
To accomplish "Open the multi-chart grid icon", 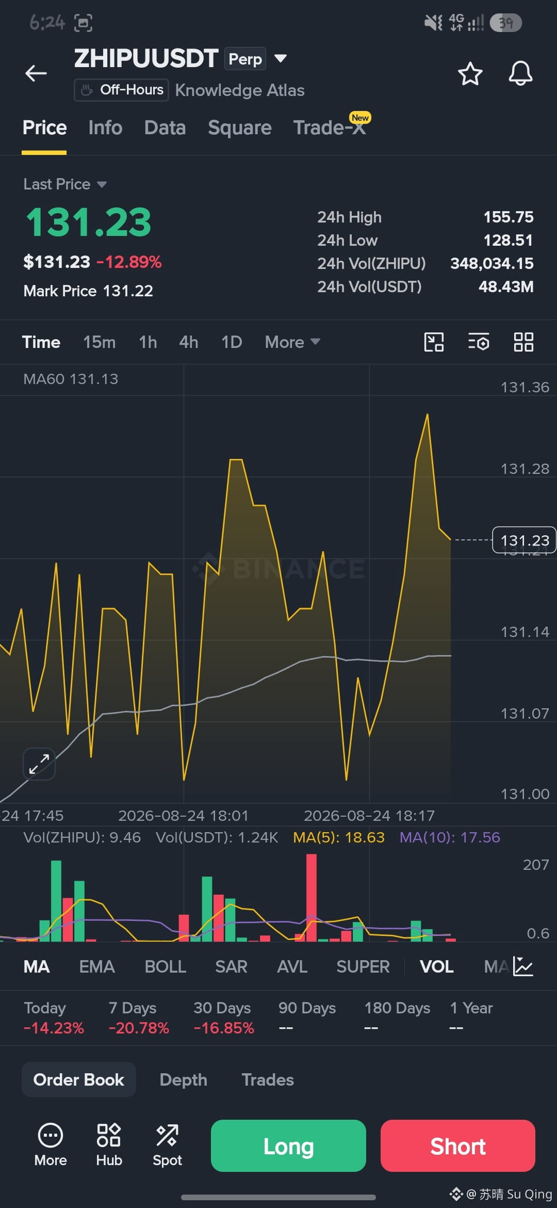I will [523, 342].
